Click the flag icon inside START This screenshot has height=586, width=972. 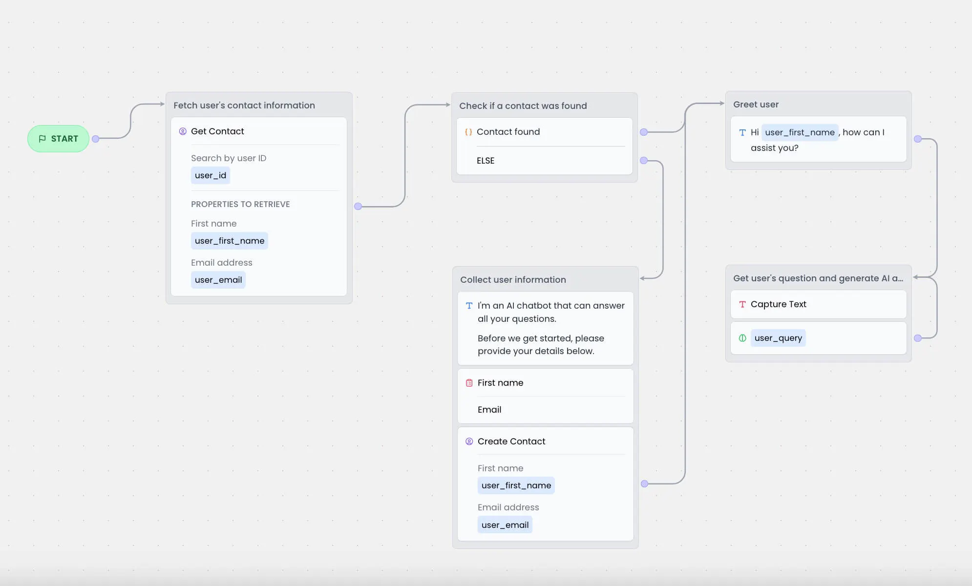point(42,139)
